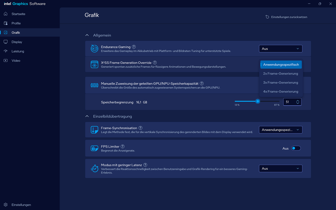The width and height of the screenshot is (336, 210).
Task: Click the Grafik page heading
Action: point(92,15)
